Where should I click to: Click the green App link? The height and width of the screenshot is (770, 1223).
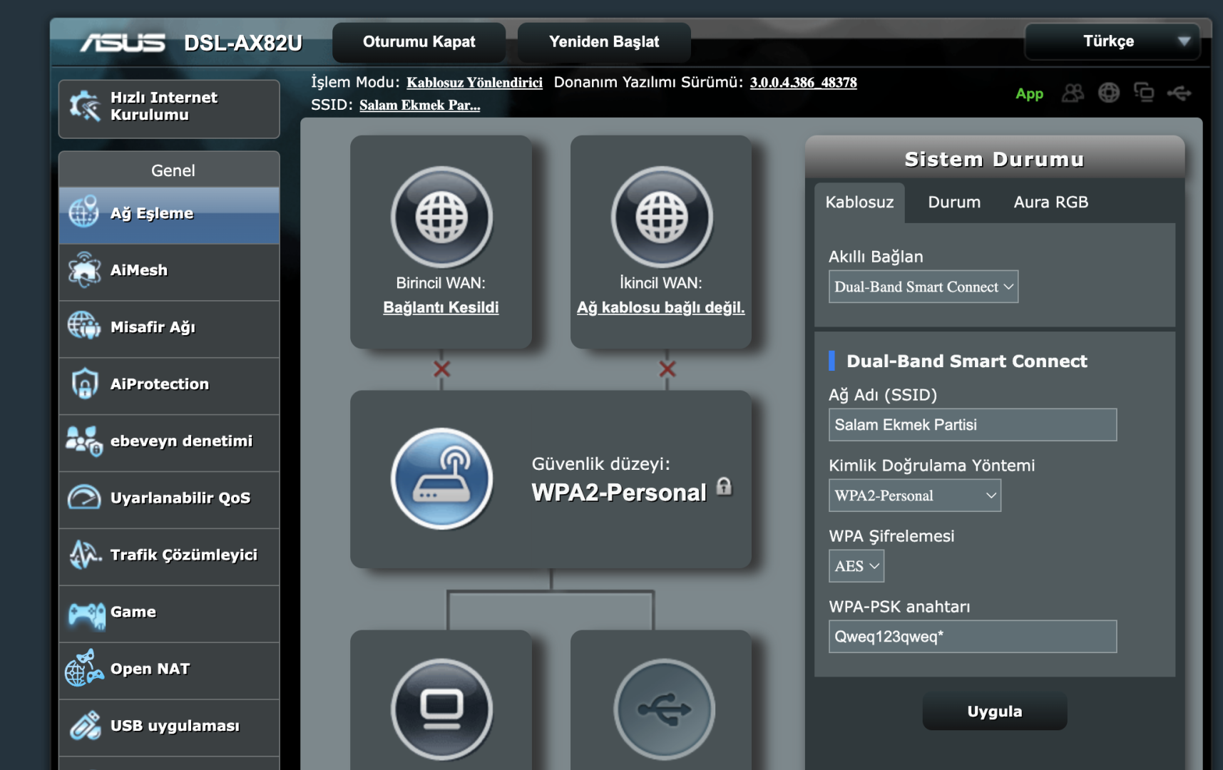click(1029, 94)
